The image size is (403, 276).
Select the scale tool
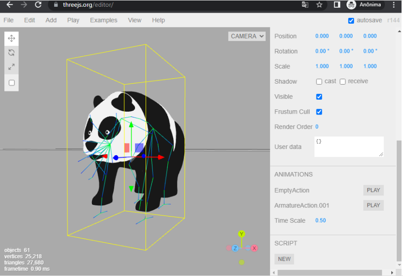12,67
